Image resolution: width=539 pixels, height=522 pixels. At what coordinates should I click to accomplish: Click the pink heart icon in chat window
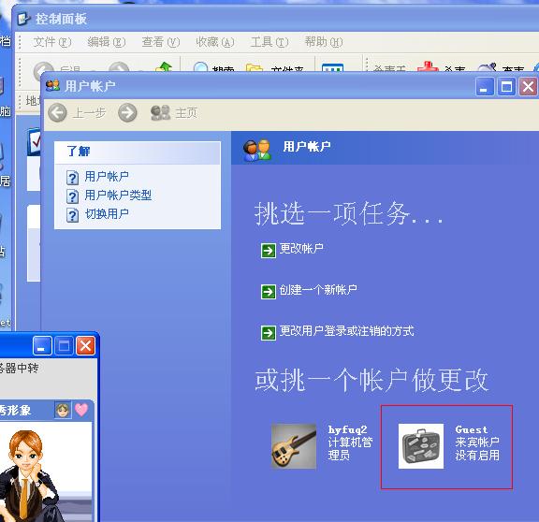[81, 410]
